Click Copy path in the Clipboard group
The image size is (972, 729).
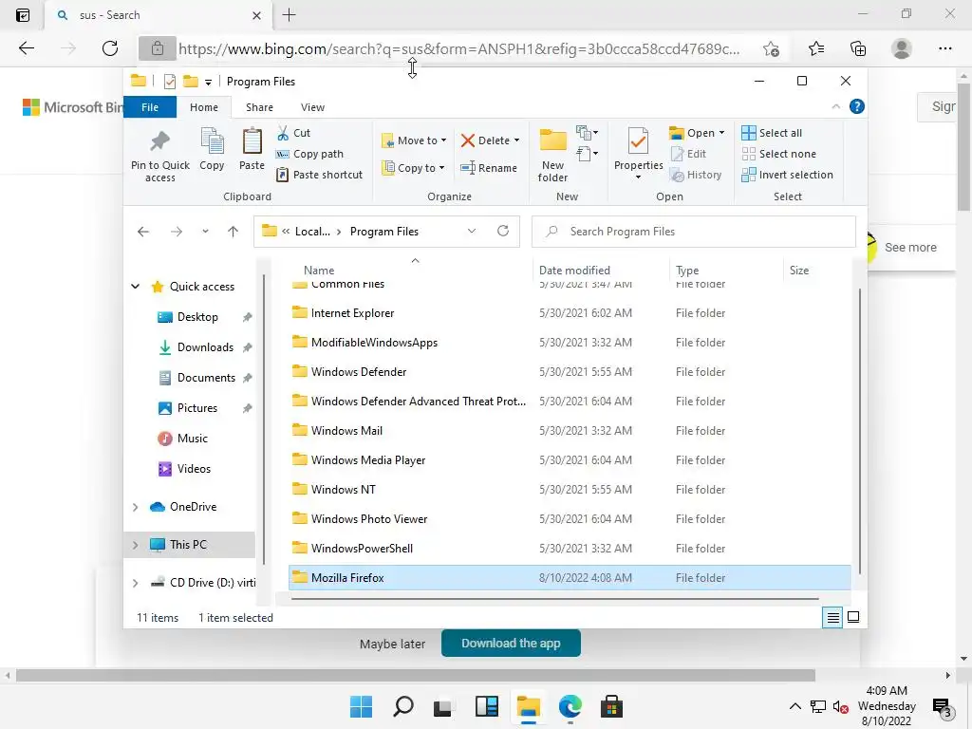tap(309, 154)
